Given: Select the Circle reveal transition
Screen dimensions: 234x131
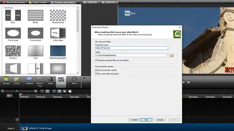Looking at the screenshot, I should (x=13, y=33).
